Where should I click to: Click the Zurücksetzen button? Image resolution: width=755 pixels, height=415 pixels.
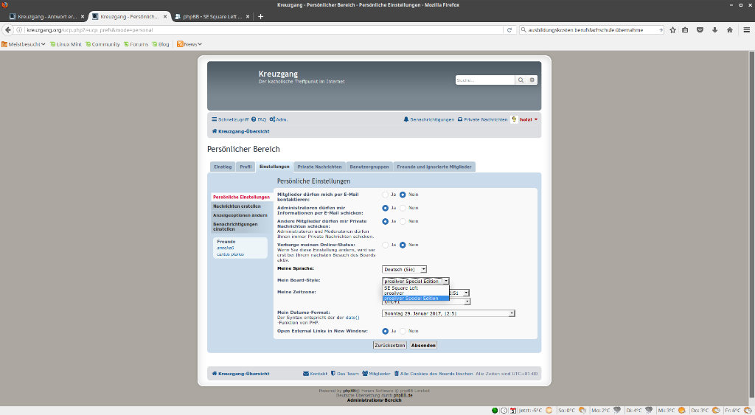[389, 345]
